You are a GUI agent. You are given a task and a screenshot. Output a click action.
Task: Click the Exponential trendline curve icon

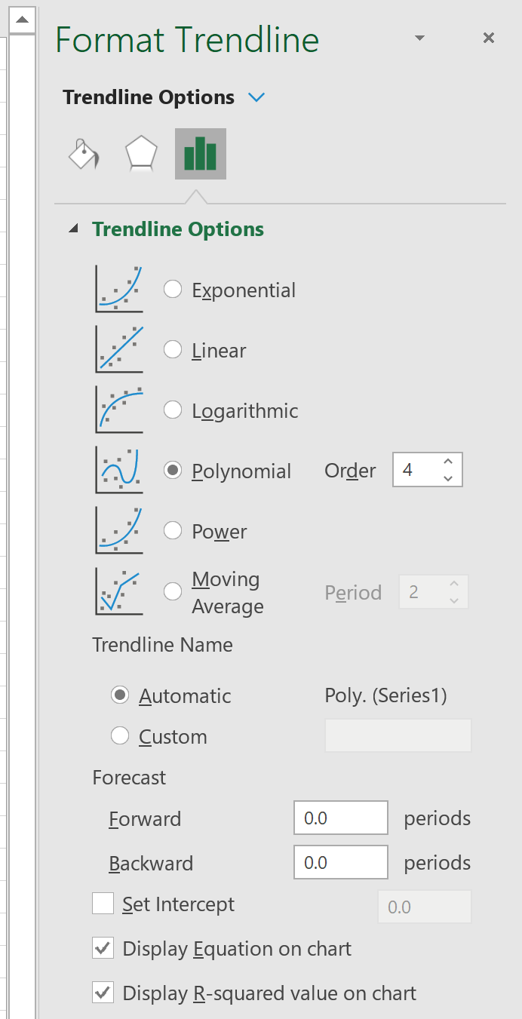(x=119, y=289)
